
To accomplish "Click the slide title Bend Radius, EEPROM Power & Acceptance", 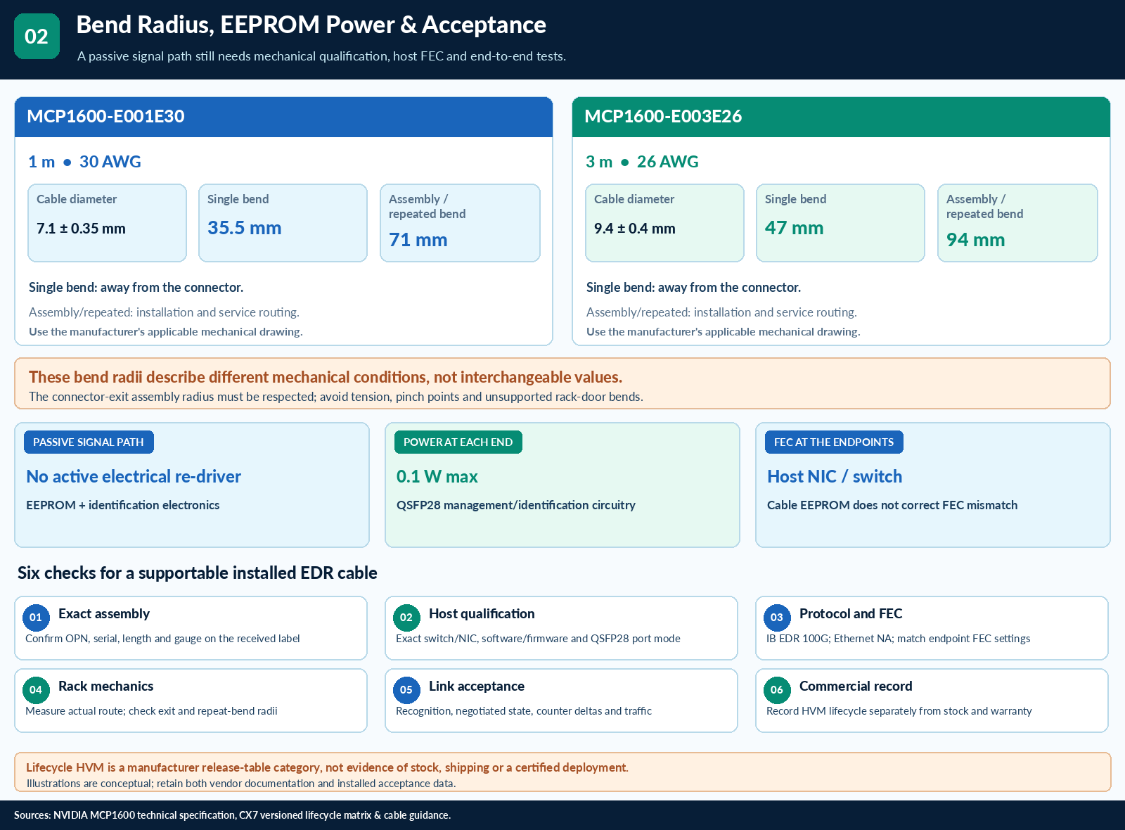I will coord(311,25).
